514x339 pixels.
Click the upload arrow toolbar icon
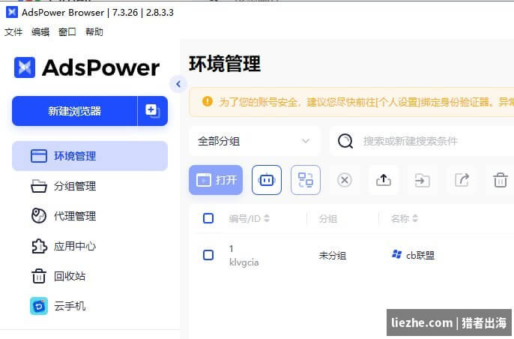[x=384, y=180]
